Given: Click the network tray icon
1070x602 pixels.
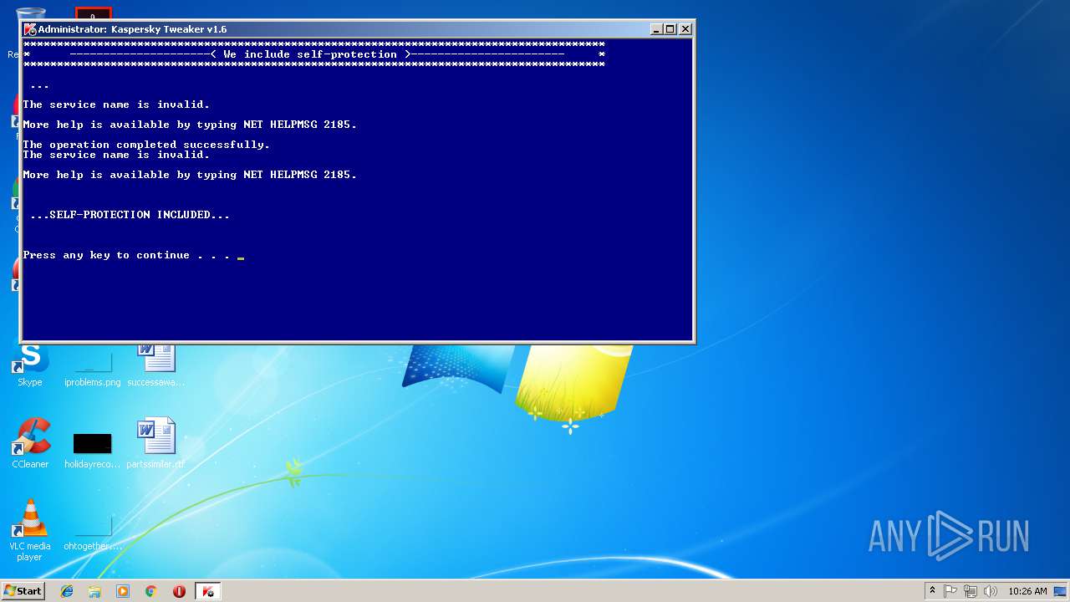Looking at the screenshot, I should click(x=971, y=591).
